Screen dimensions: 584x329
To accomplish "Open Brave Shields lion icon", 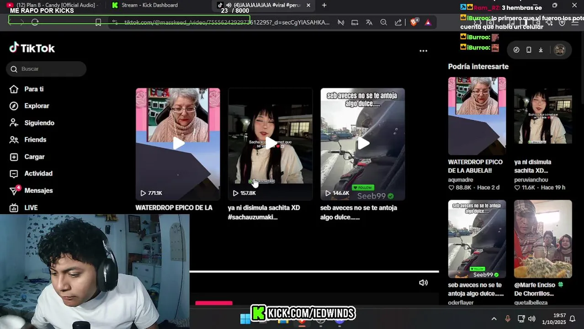I will [414, 22].
